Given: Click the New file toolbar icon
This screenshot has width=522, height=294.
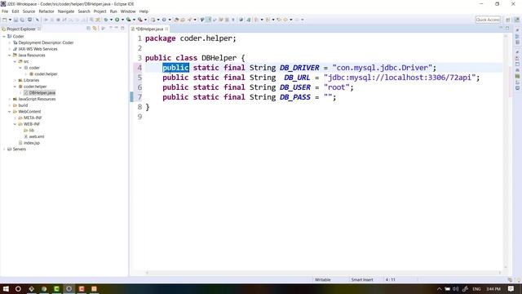Looking at the screenshot, I should tap(5, 20).
